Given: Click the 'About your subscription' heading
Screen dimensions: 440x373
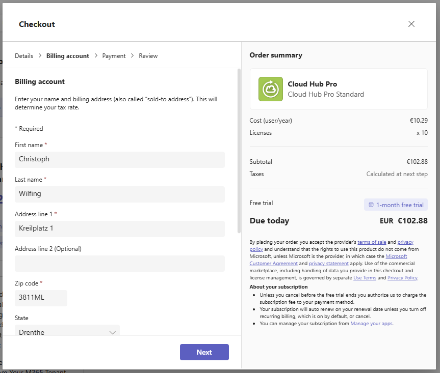Looking at the screenshot, I should click(278, 287).
